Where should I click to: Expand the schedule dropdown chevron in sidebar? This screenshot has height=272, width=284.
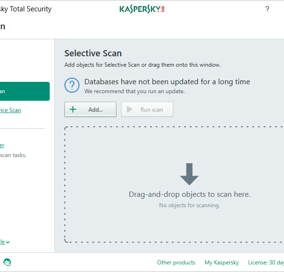point(8,242)
